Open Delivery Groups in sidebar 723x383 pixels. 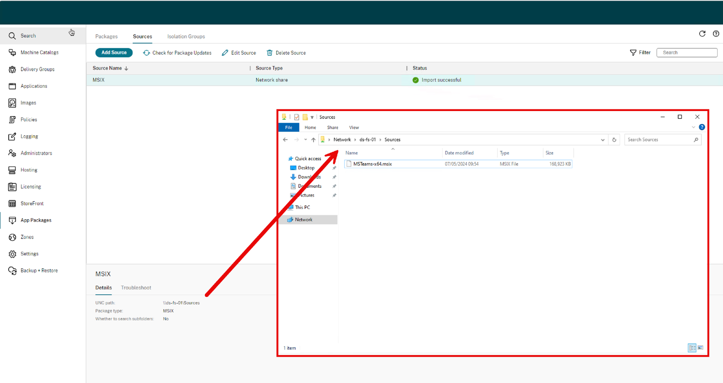[37, 69]
